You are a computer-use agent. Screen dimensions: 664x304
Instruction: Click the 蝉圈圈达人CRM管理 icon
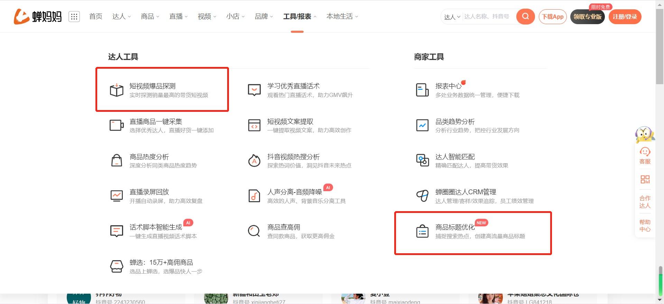[422, 196]
